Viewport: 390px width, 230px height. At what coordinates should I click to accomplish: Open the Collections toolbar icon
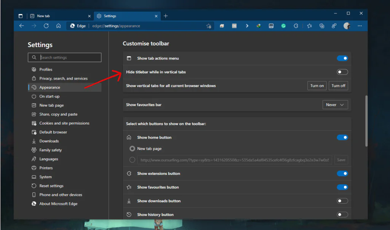click(x=322, y=26)
